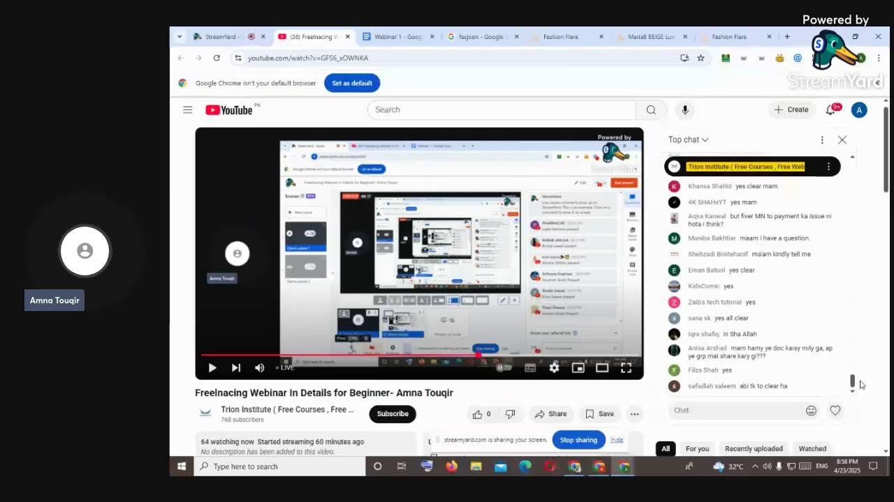
Task: Click the Create button
Action: click(x=791, y=109)
